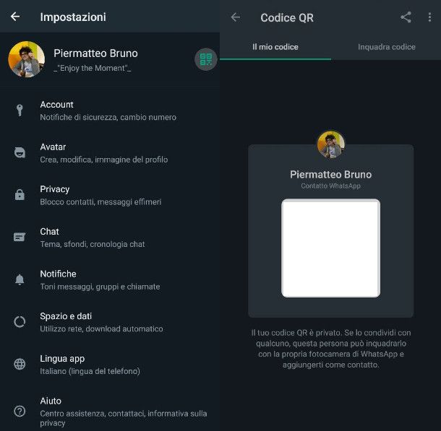Go back from the Codice QR screen

tap(236, 17)
